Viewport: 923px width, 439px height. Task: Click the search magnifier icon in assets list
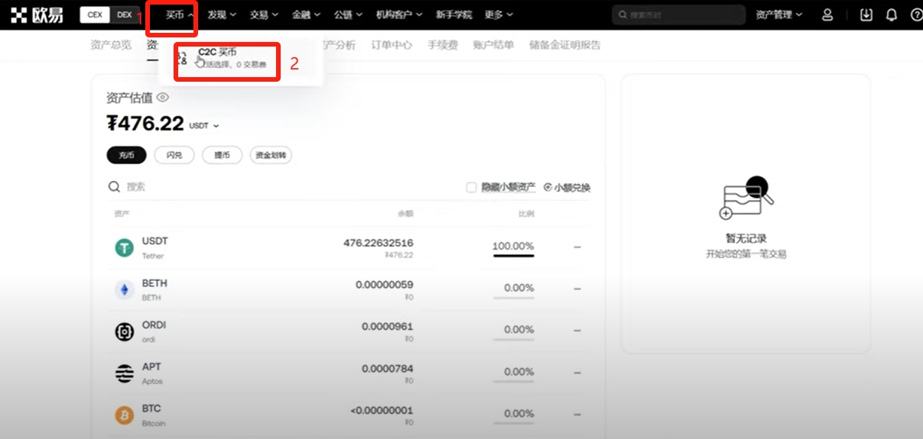(114, 187)
